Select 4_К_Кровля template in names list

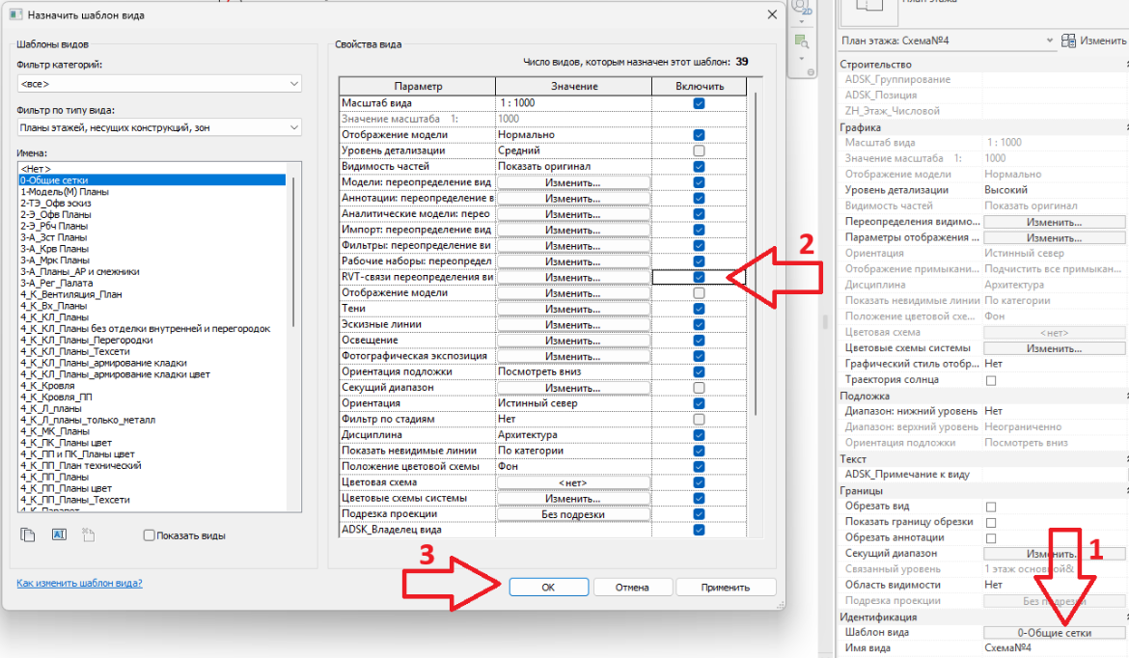click(47, 386)
